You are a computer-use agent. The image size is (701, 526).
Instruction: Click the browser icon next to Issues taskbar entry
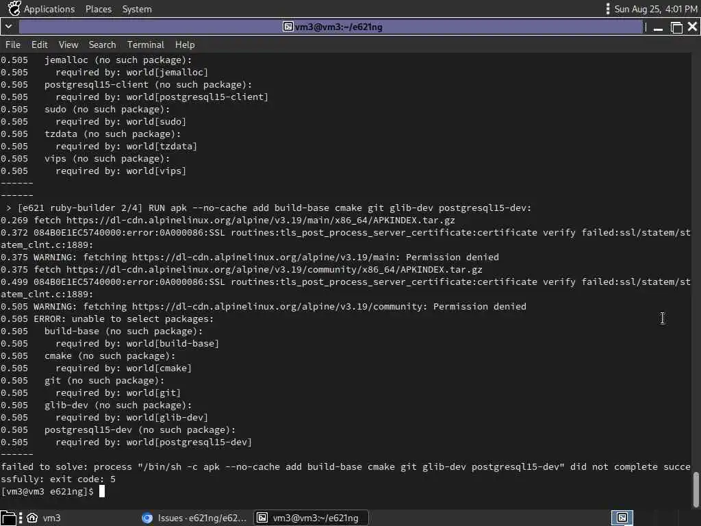pyautogui.click(x=147, y=518)
